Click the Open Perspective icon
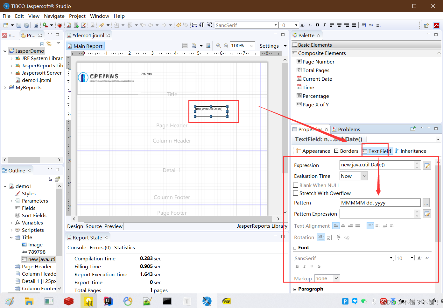443x308 pixels. [426, 25]
